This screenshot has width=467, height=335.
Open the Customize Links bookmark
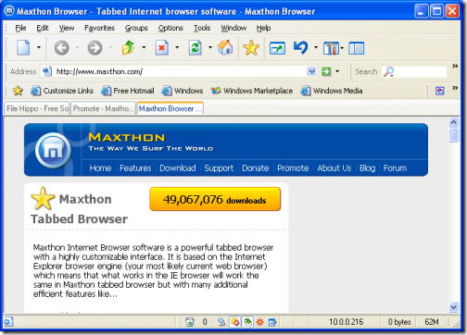[x=62, y=91]
